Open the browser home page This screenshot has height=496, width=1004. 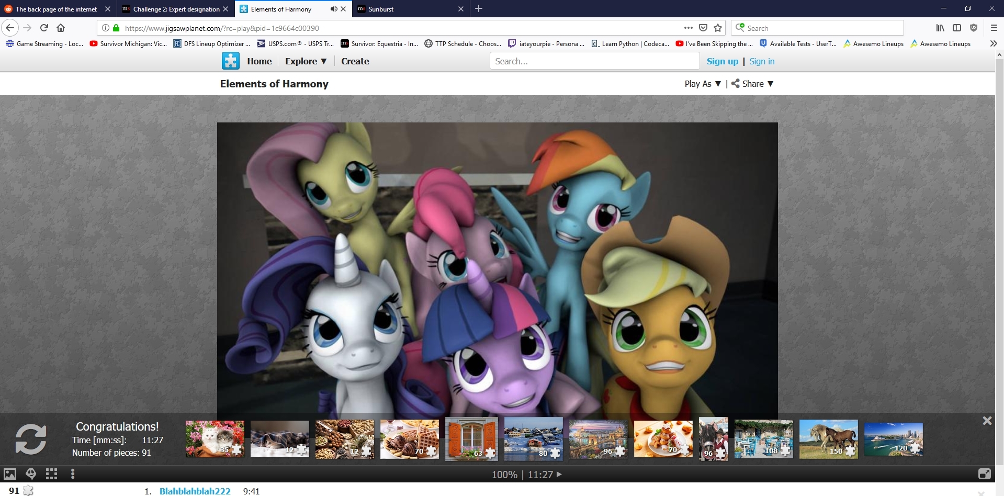pos(61,28)
